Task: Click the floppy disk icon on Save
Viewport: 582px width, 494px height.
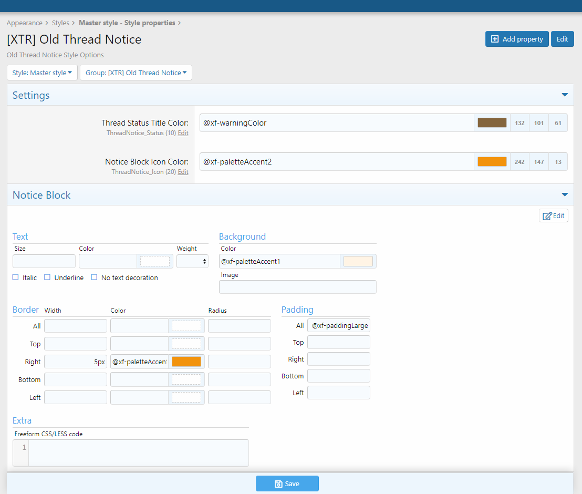Action: [279, 484]
